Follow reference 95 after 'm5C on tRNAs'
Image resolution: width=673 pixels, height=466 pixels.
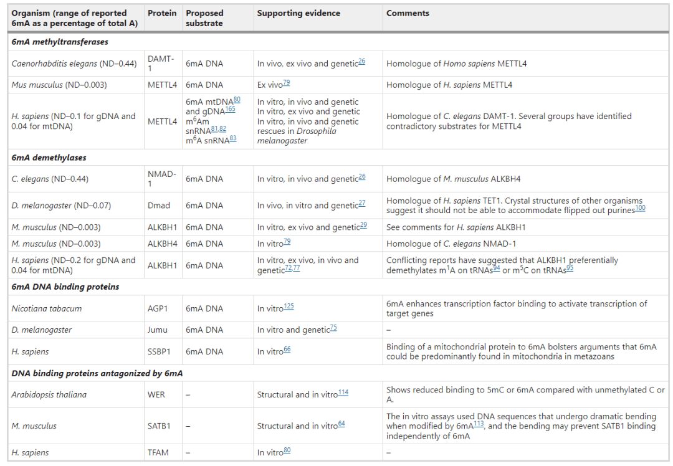(570, 269)
